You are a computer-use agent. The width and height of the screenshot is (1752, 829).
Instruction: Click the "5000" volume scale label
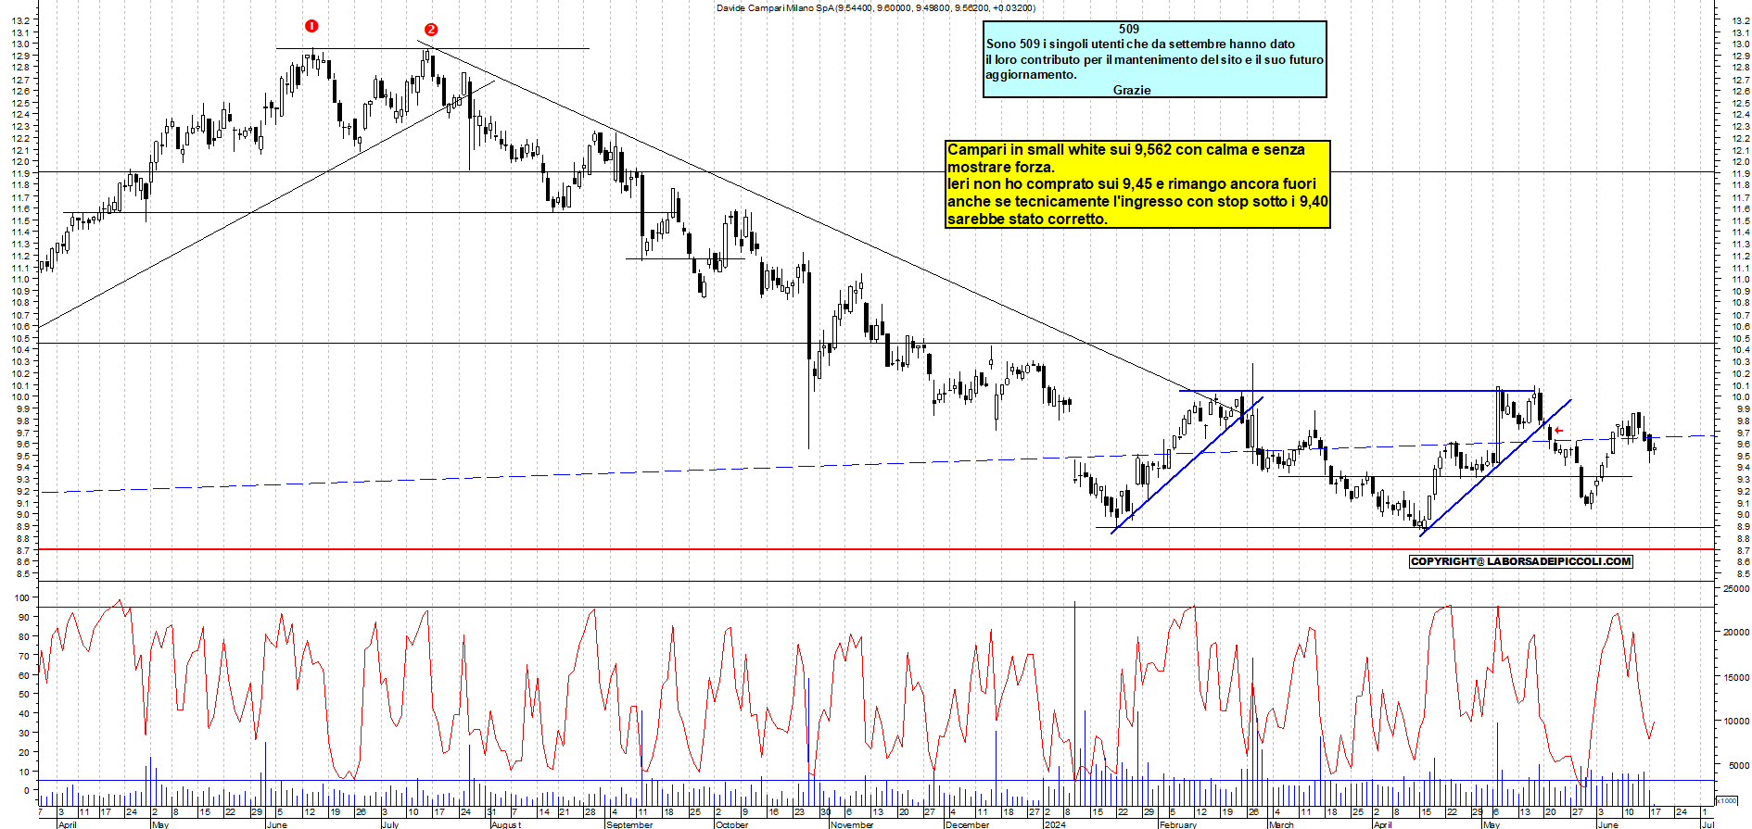point(1737,765)
